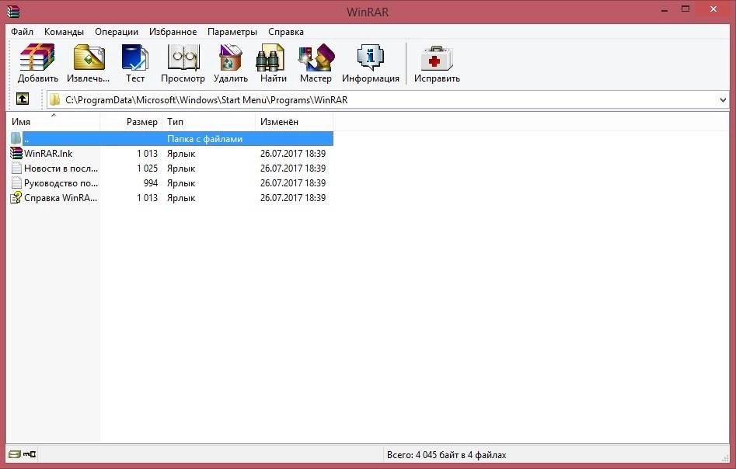Open the Файл menu

(x=22, y=32)
